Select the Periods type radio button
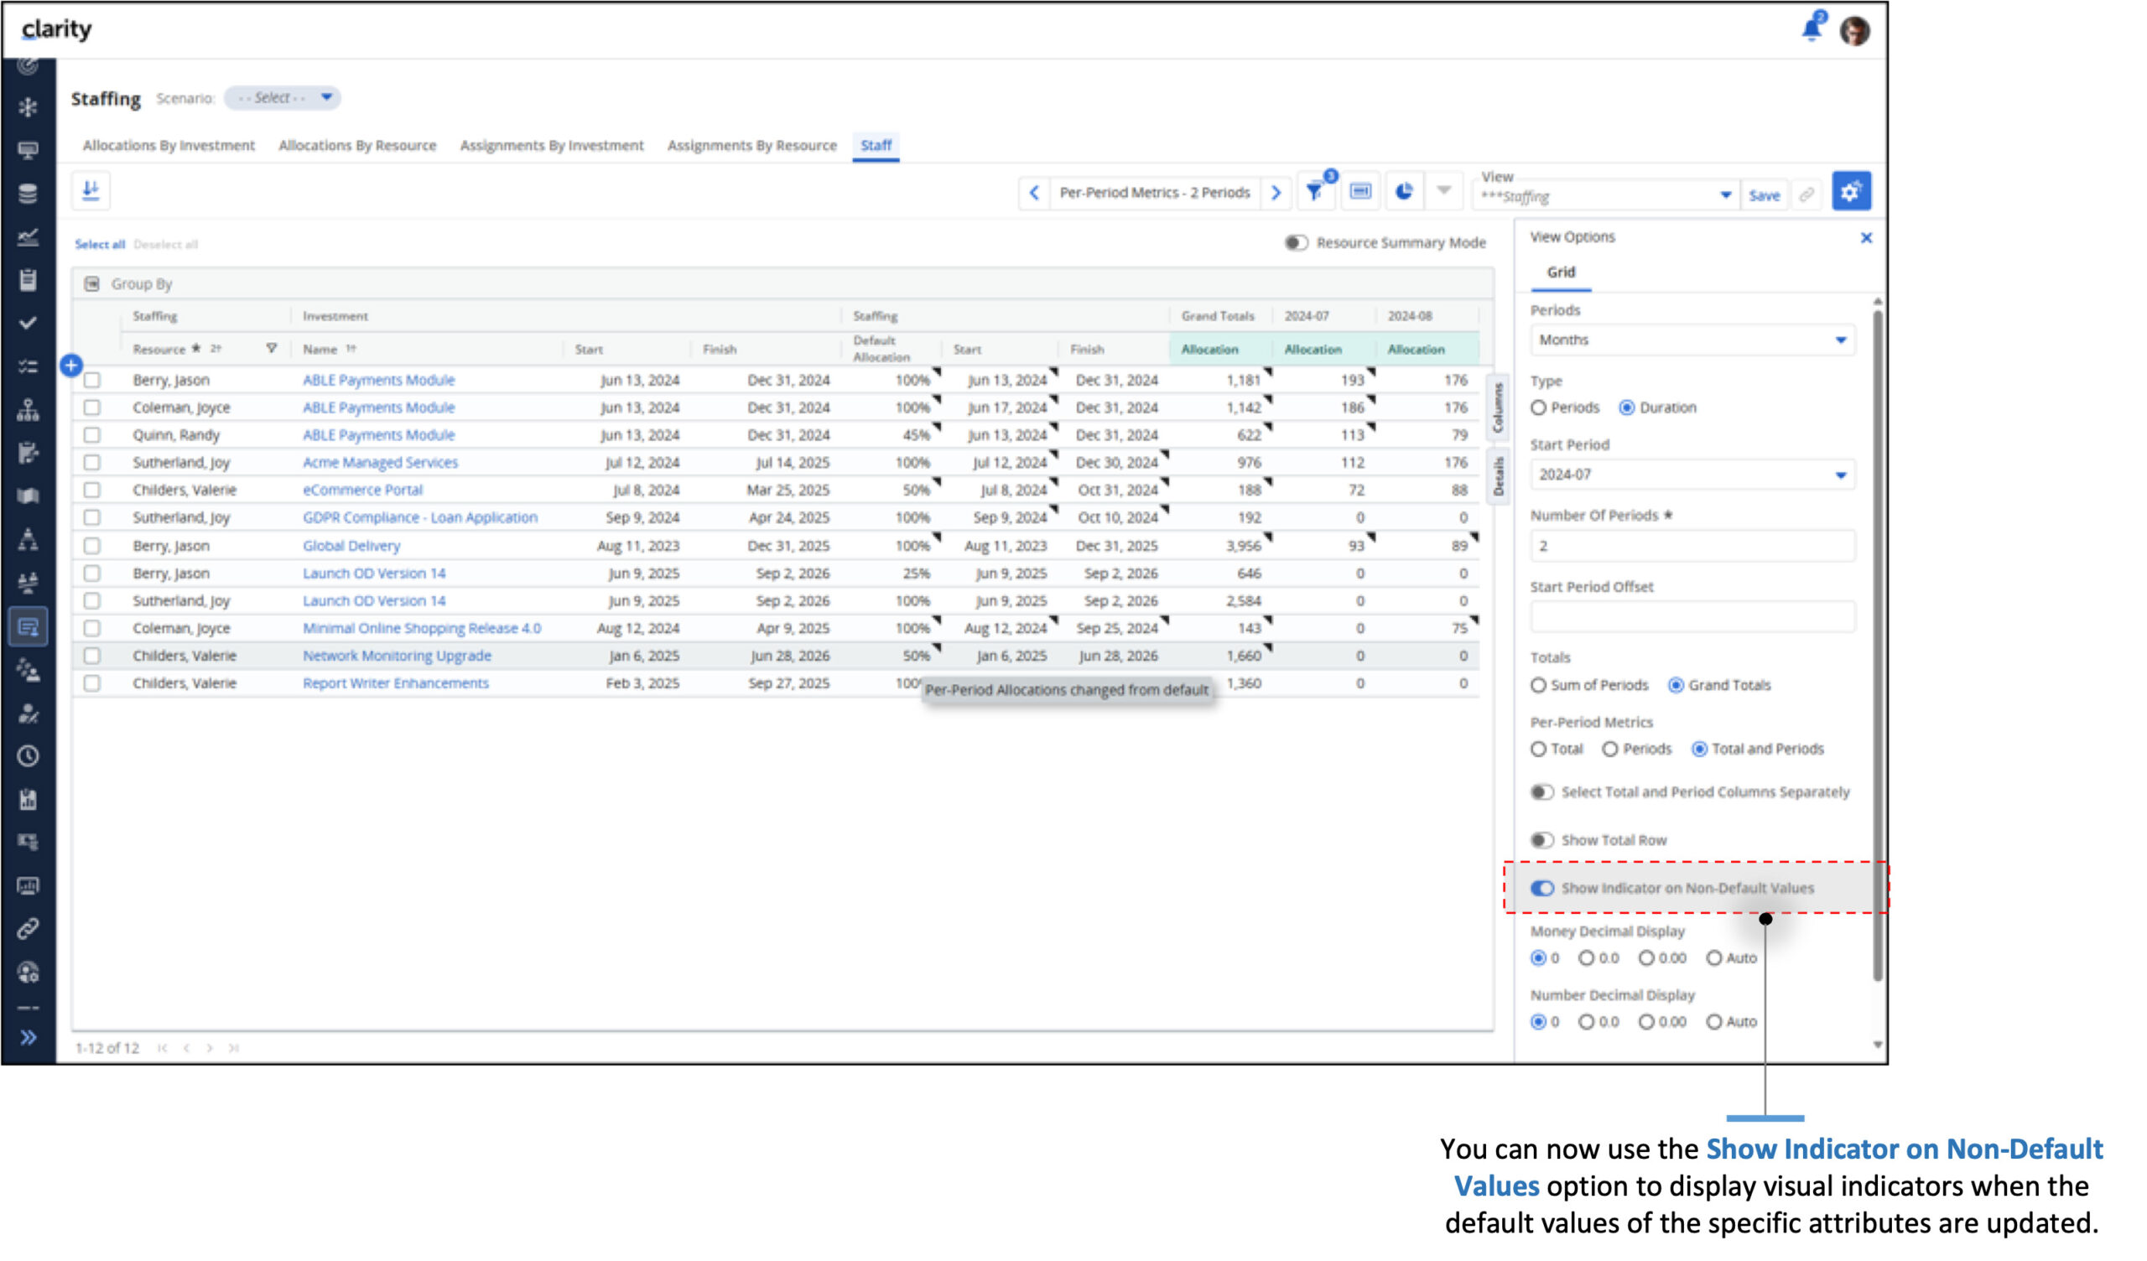Viewport: 2147px width, 1261px height. pos(1539,408)
